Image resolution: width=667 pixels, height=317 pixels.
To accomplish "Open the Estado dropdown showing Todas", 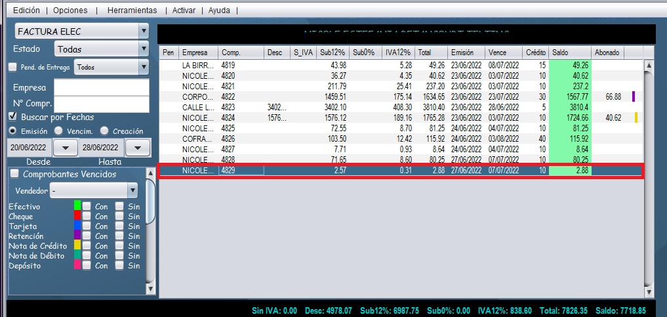I will click(144, 49).
